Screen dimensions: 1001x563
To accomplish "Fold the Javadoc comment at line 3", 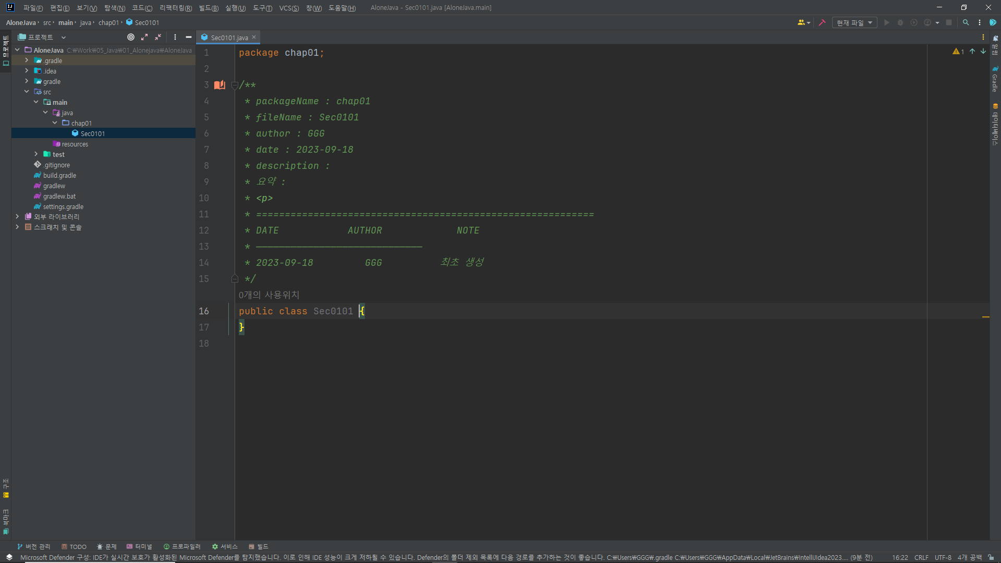I will (x=235, y=85).
